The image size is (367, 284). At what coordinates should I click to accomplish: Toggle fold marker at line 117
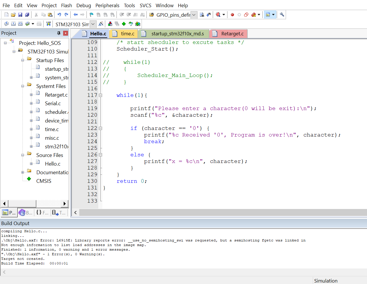100,95
